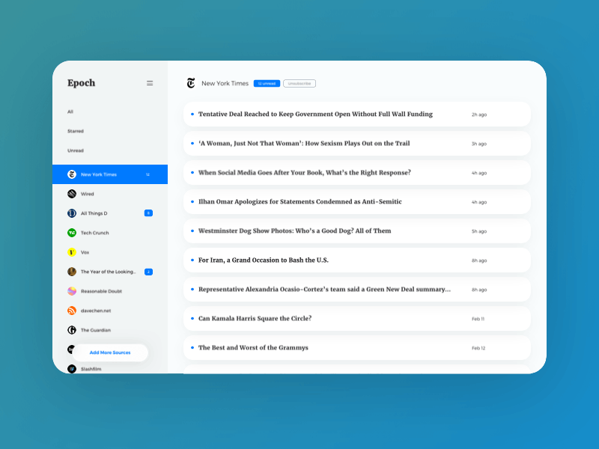Toggle read state on Kamala Harris article

pyautogui.click(x=191, y=318)
